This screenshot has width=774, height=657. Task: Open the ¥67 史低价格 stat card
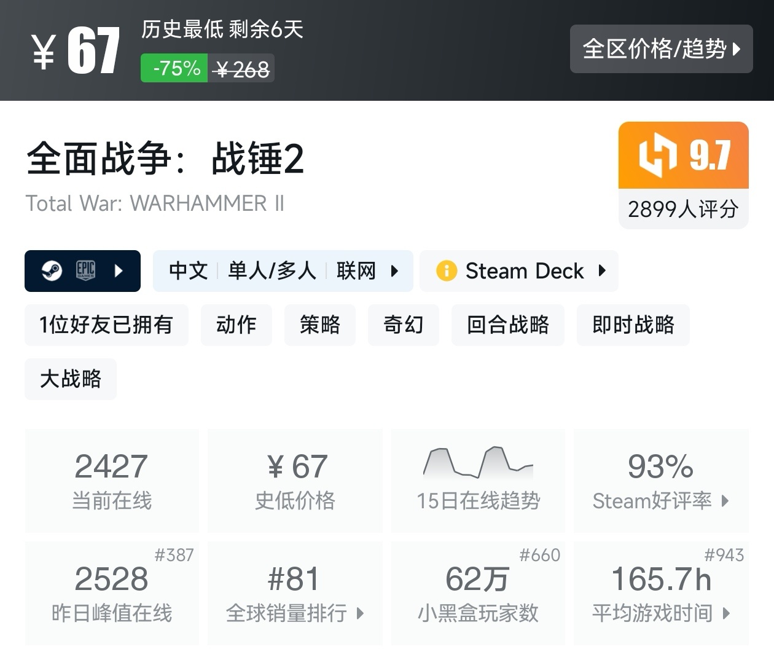point(295,481)
